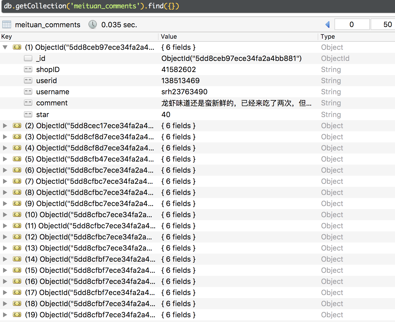Image resolution: width=395 pixels, height=322 pixels.
Task: Click the limit input field showing 50
Action: click(383, 24)
